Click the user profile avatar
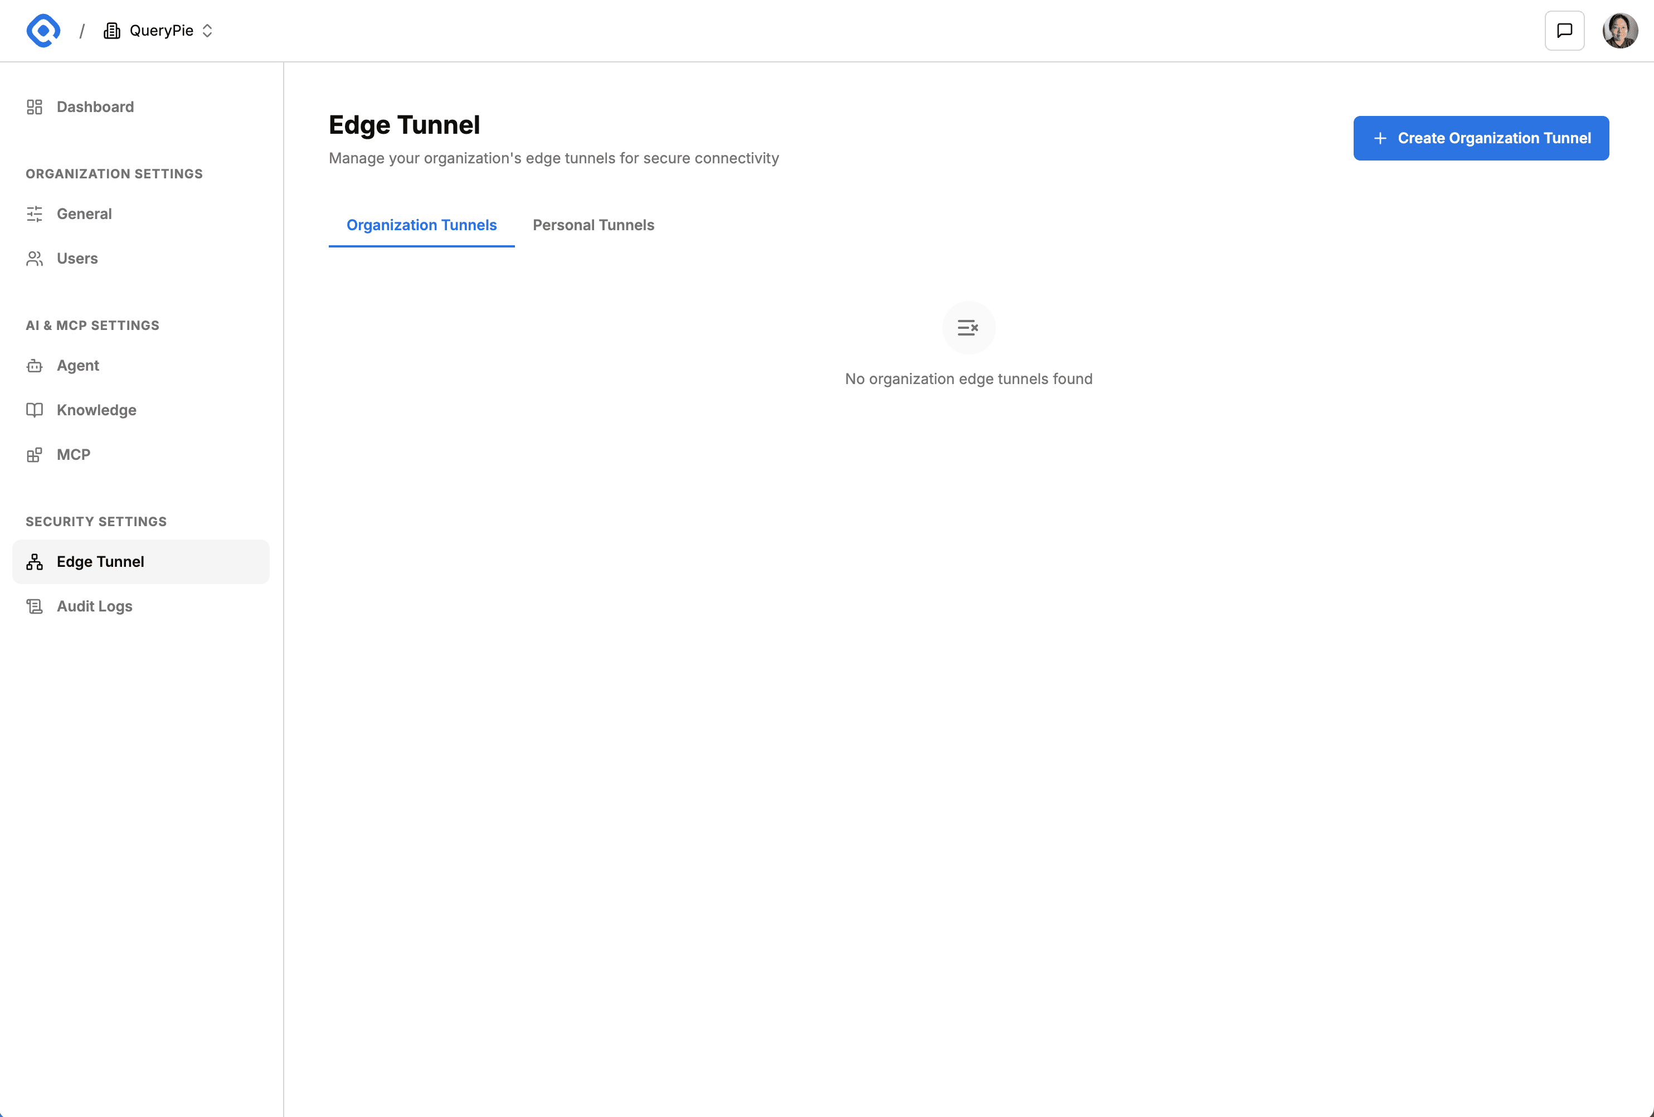1654x1117 pixels. pyautogui.click(x=1619, y=31)
